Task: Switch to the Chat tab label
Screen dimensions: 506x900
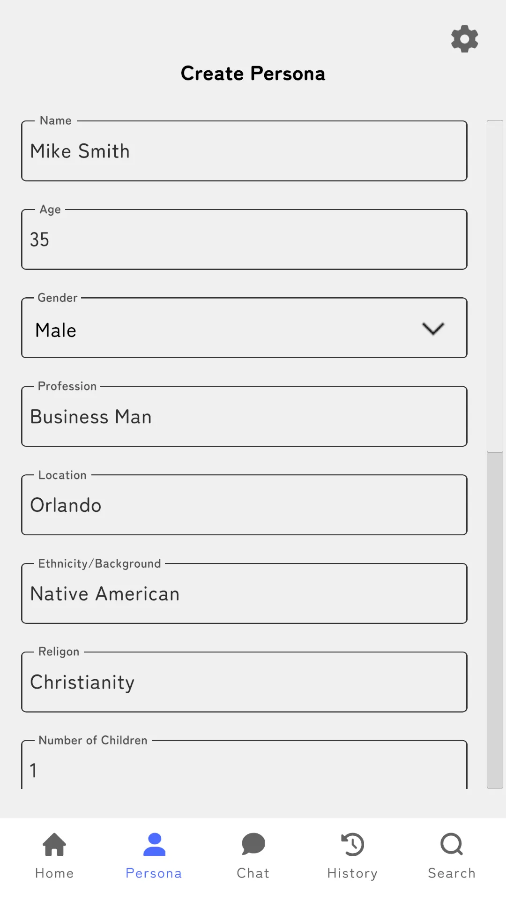Action: [x=253, y=873]
